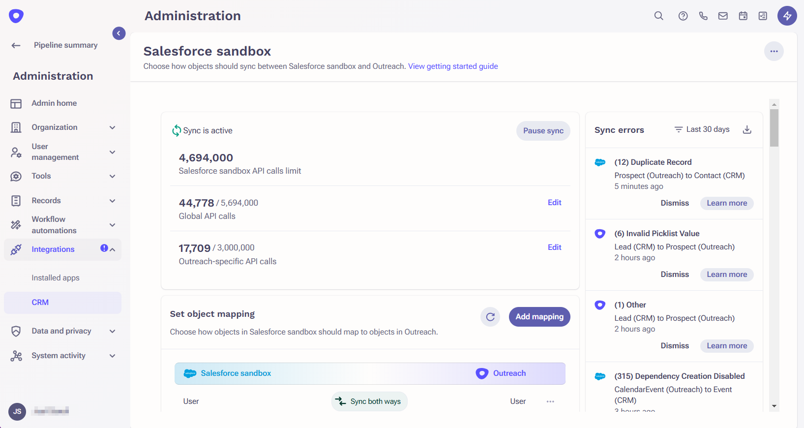This screenshot has height=428, width=804.
Task: Learn more about Duplicate Record error
Action: pos(727,203)
